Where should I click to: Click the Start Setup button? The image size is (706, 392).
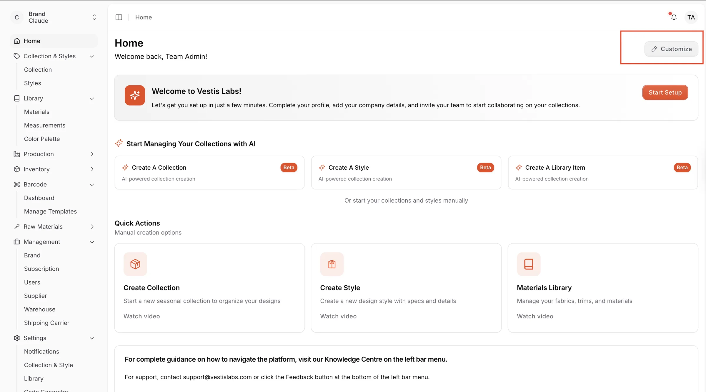(665, 92)
